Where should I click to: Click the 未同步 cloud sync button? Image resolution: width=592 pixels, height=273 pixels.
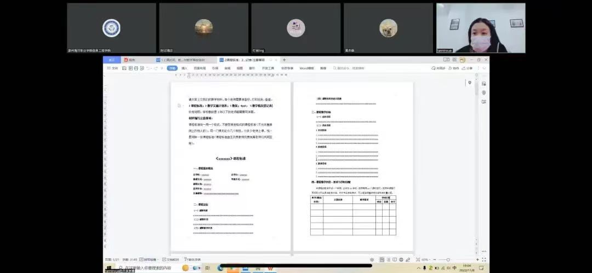coord(440,68)
